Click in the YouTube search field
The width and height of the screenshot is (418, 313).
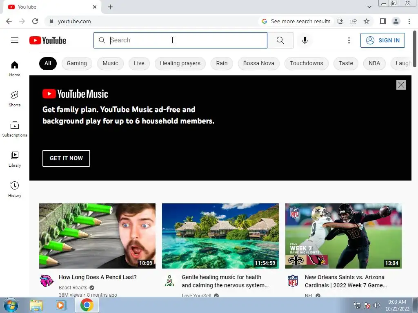(x=180, y=40)
